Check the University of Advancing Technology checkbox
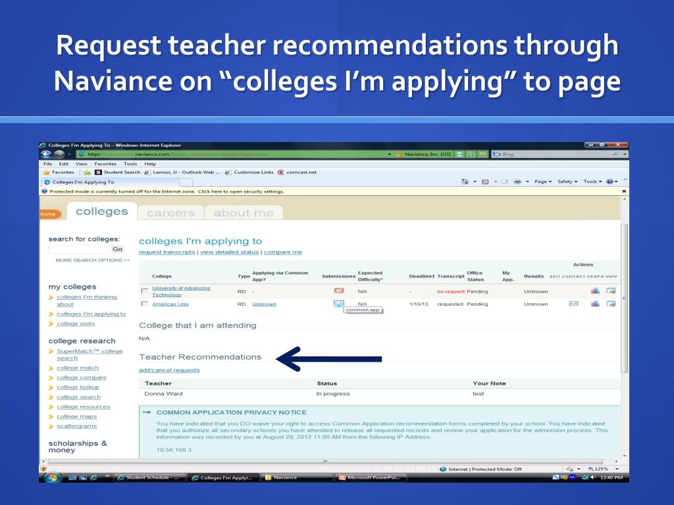The image size is (674, 505). point(144,291)
